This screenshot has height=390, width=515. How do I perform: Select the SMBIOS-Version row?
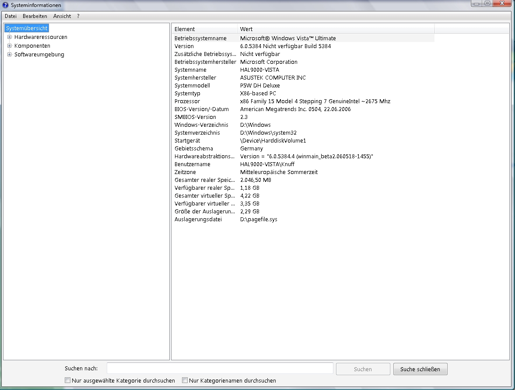(303, 117)
